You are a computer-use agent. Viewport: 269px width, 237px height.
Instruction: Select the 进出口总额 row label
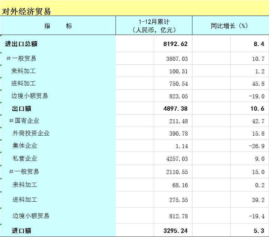(x=21, y=44)
